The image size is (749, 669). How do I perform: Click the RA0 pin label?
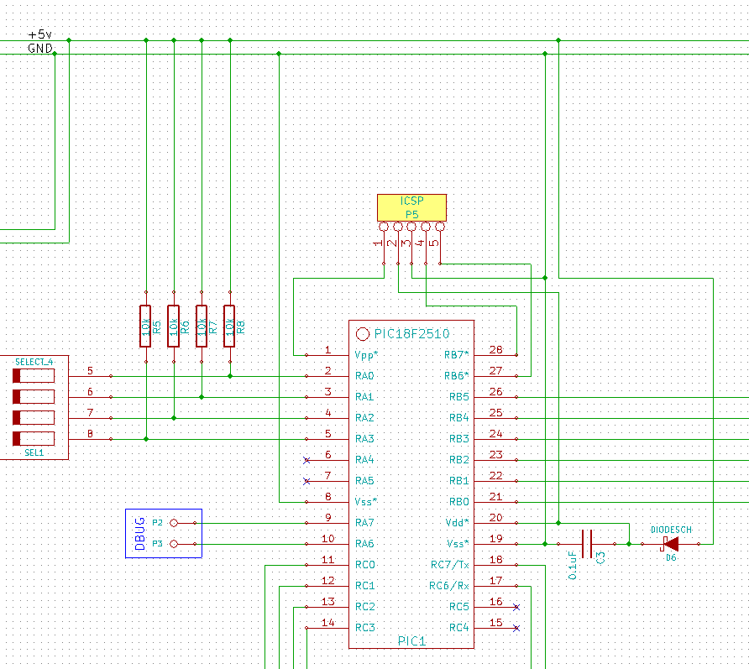364,376
